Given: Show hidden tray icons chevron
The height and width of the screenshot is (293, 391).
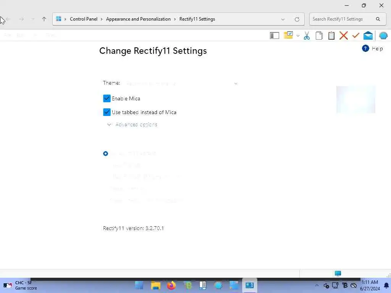Looking at the screenshot, I should (317, 285).
